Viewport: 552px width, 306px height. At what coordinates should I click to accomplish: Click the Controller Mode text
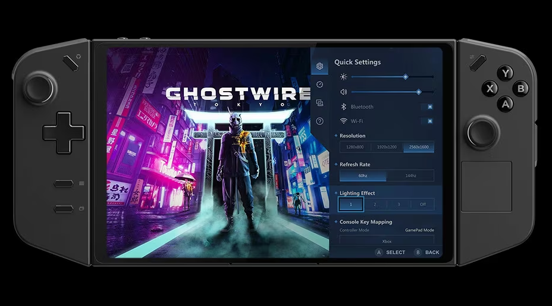355,230
